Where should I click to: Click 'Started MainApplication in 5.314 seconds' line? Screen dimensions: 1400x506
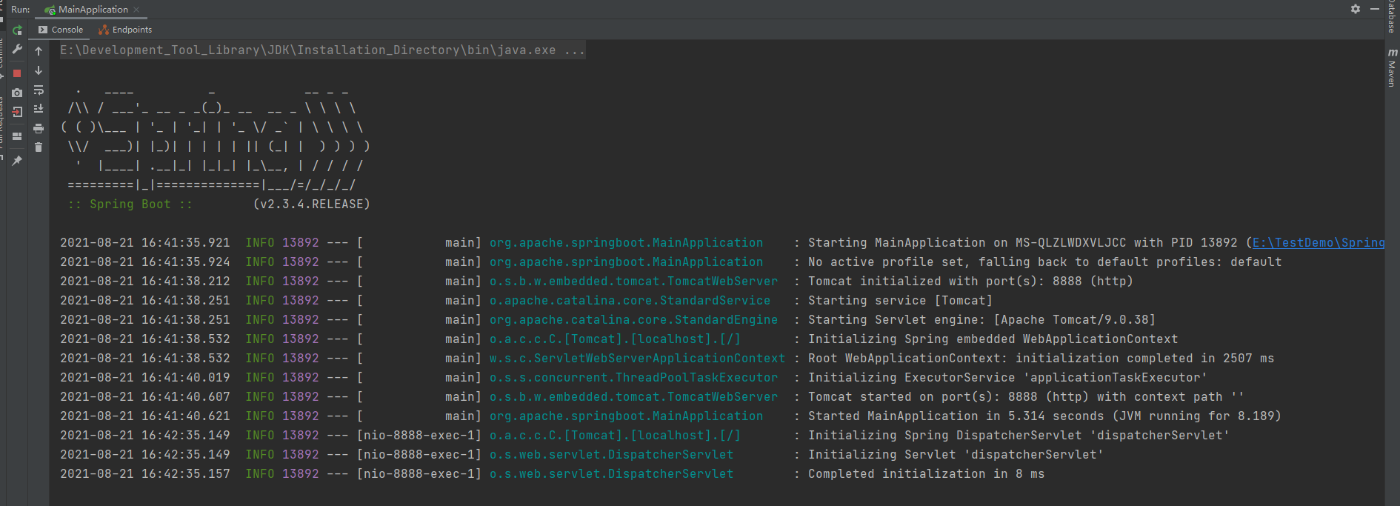[1044, 416]
